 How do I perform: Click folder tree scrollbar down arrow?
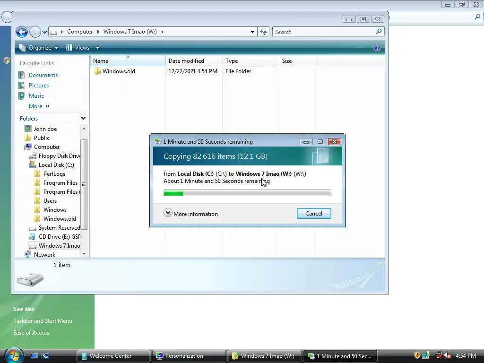tap(84, 254)
